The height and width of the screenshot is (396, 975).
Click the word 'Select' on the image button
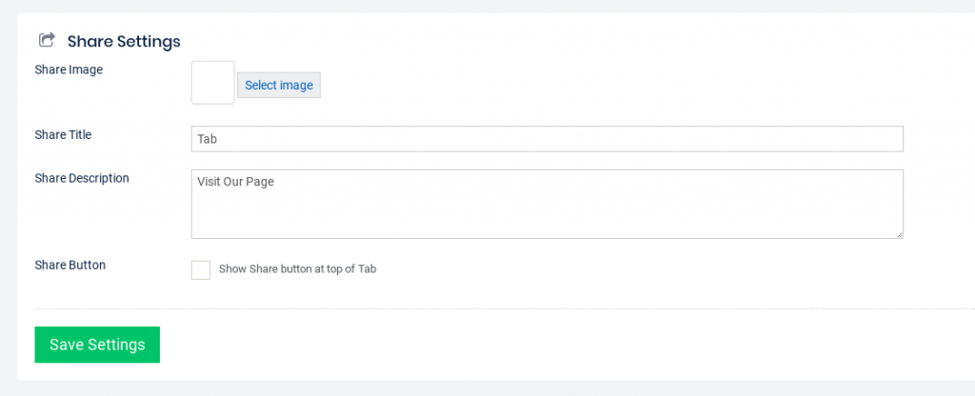tap(261, 86)
